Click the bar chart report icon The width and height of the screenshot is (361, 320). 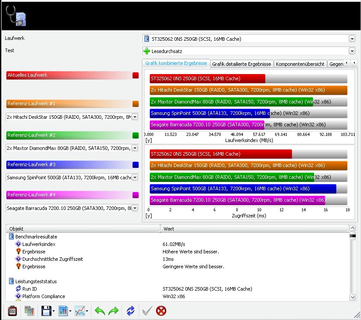(x=63, y=311)
